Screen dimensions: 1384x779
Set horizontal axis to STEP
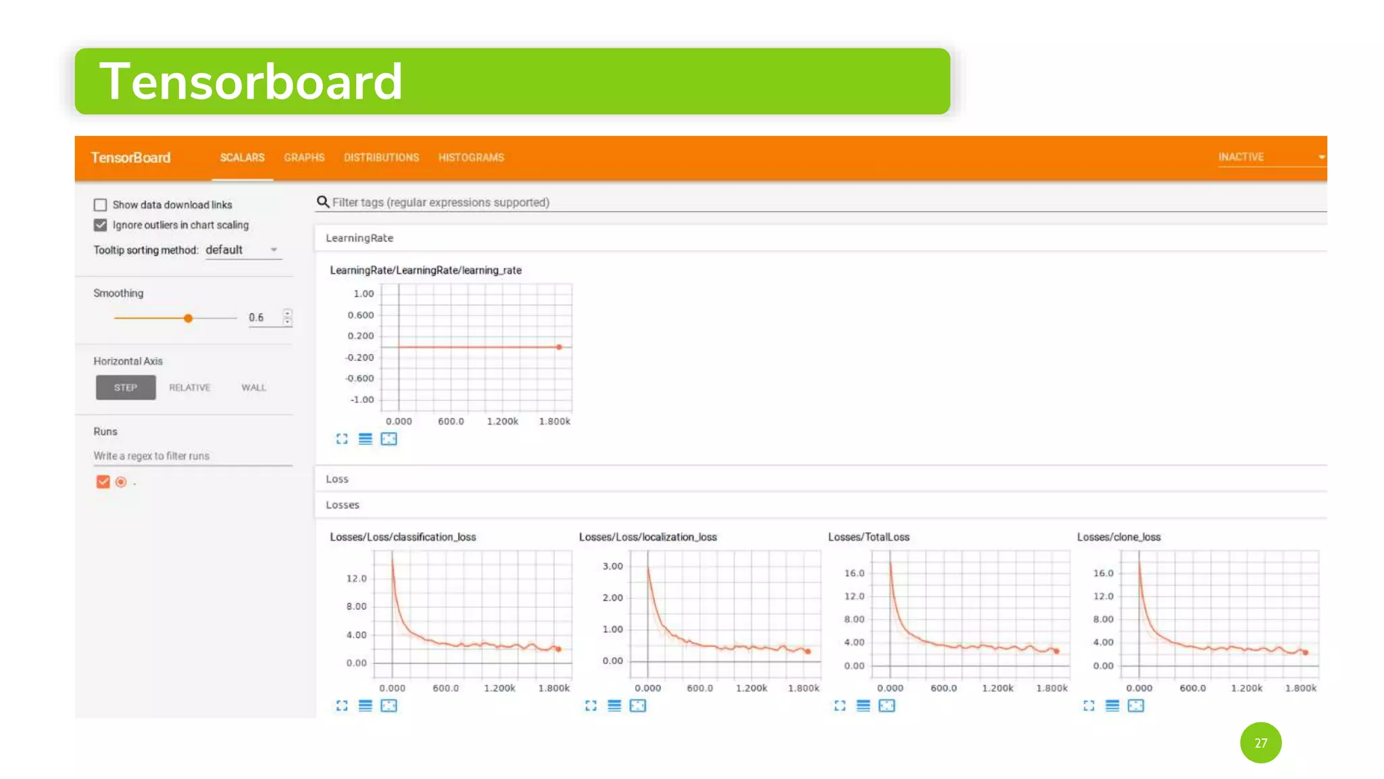pos(126,387)
